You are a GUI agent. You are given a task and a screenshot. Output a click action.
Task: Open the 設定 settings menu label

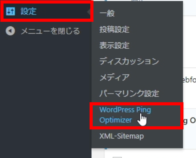29,11
